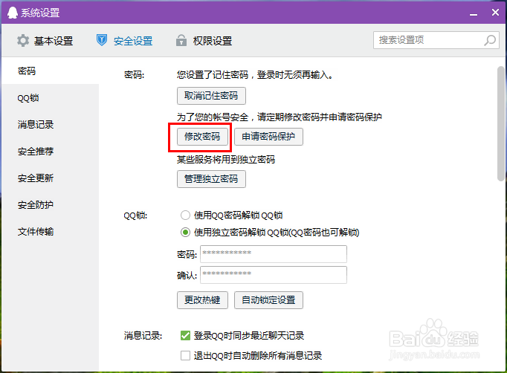Close the 系统设置 window
Screen dimensions: 507x373
point(495,13)
